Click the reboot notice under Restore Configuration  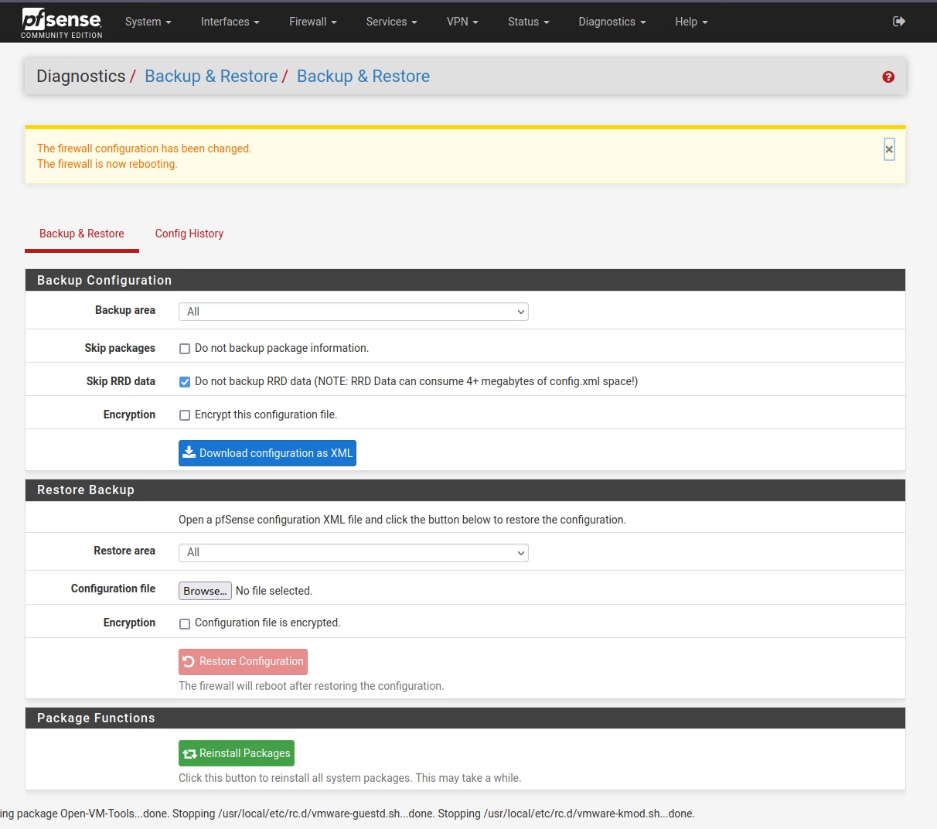click(311, 686)
